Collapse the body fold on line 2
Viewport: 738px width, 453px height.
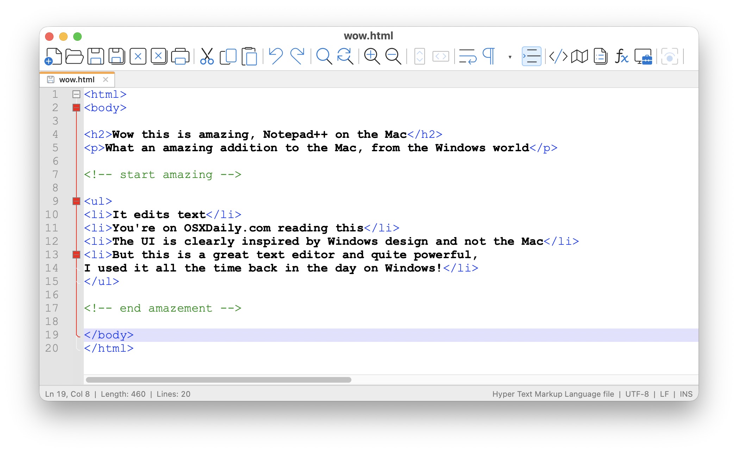pyautogui.click(x=76, y=108)
